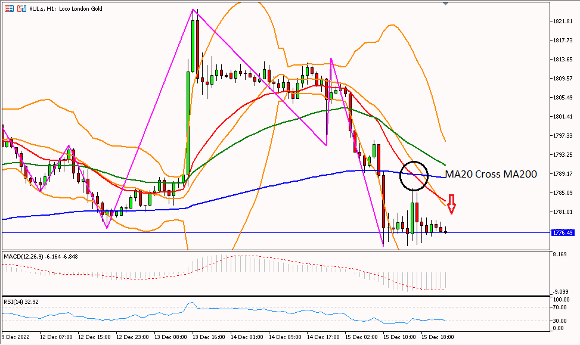Click the RSI 30.00 level label
580x345 pixels.
[x=560, y=321]
